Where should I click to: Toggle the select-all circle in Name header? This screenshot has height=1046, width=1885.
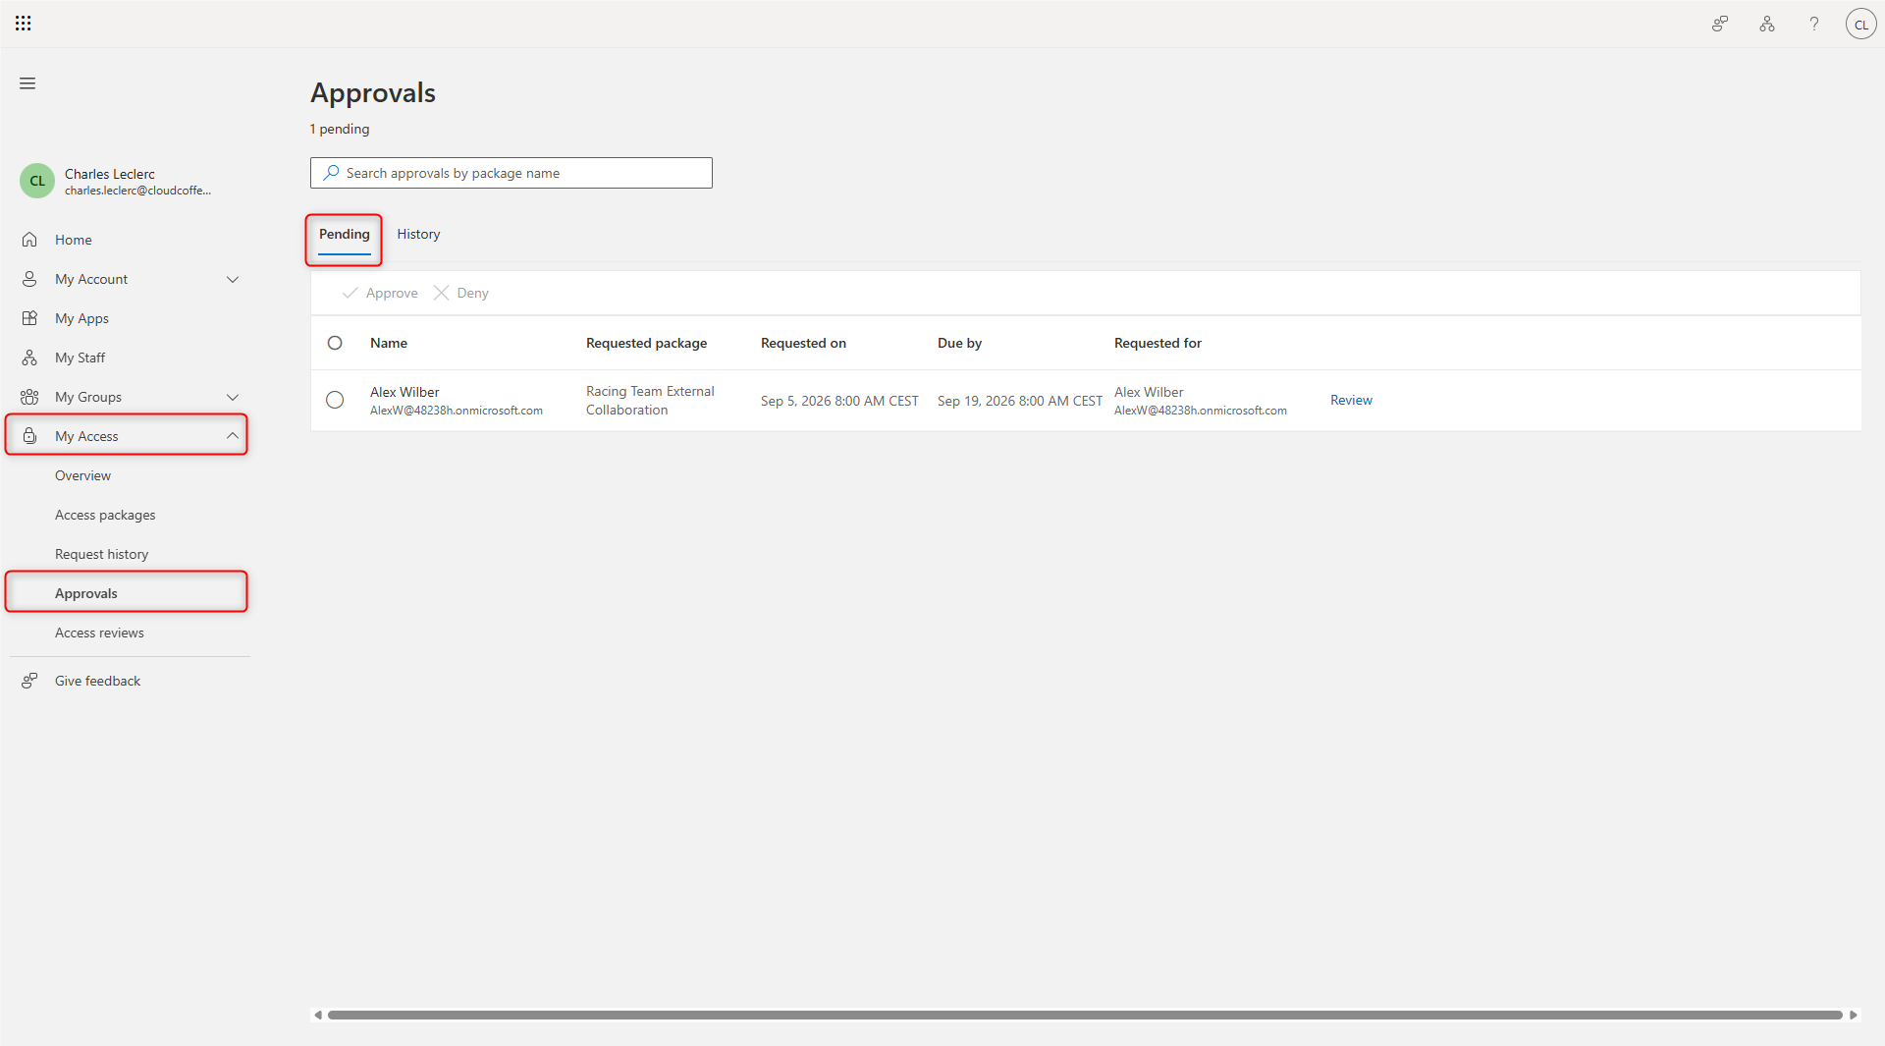pos(335,343)
